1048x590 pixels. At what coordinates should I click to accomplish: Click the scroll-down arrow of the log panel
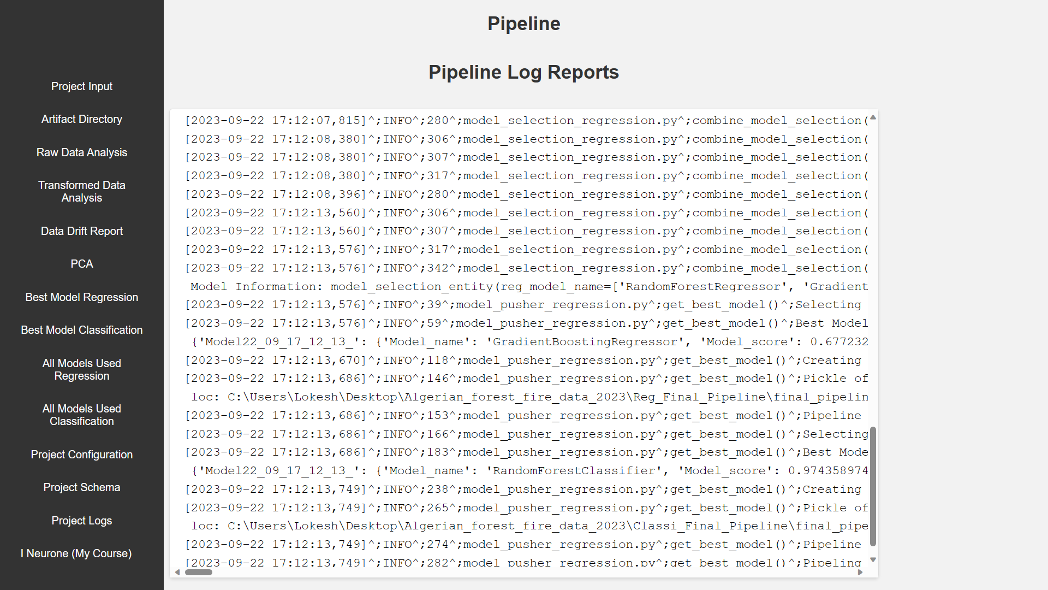click(873, 559)
